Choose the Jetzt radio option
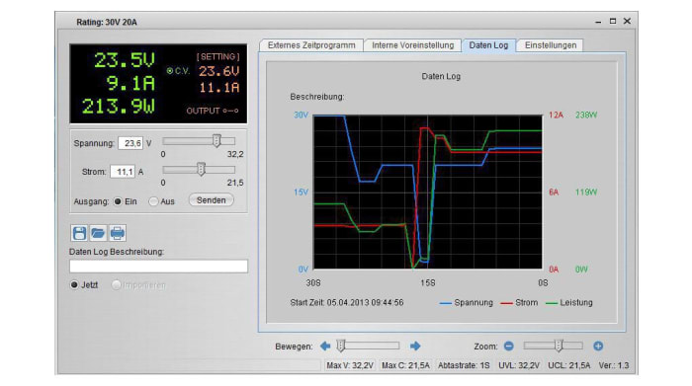 click(x=74, y=285)
